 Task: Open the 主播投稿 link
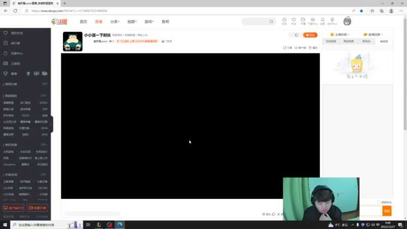(x=340, y=34)
